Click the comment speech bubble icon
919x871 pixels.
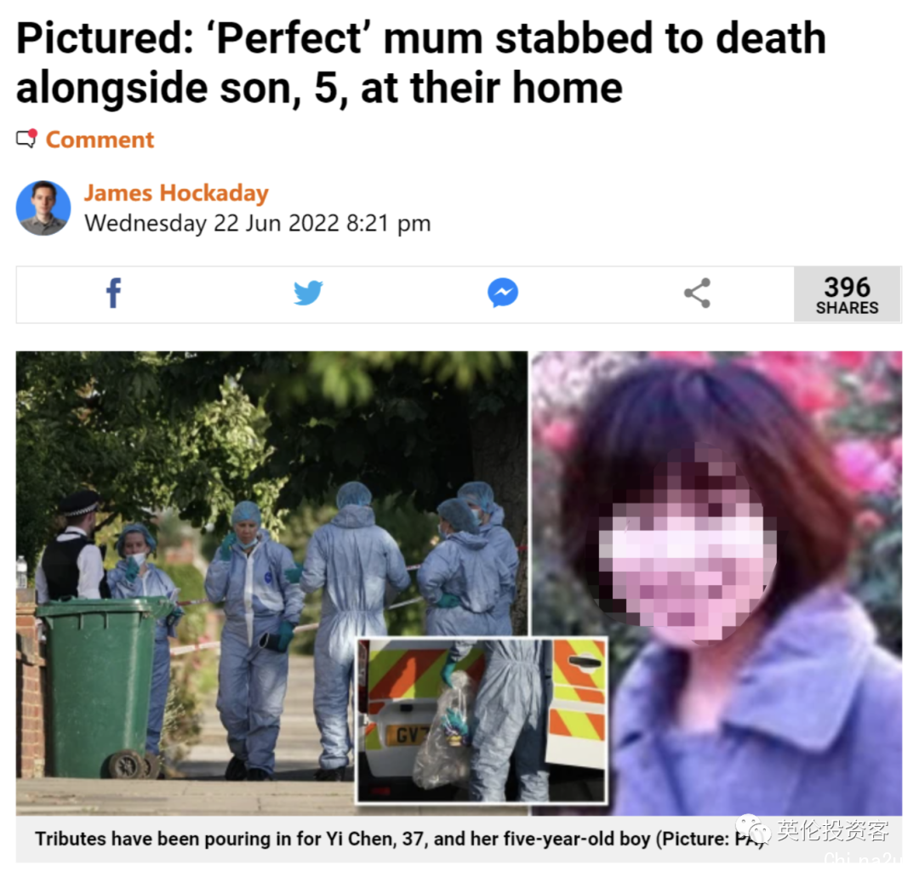26,139
